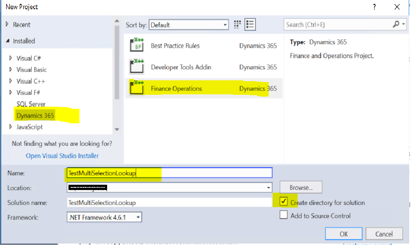Expand the Visual C# node
The image size is (414, 251).
pyautogui.click(x=11, y=58)
